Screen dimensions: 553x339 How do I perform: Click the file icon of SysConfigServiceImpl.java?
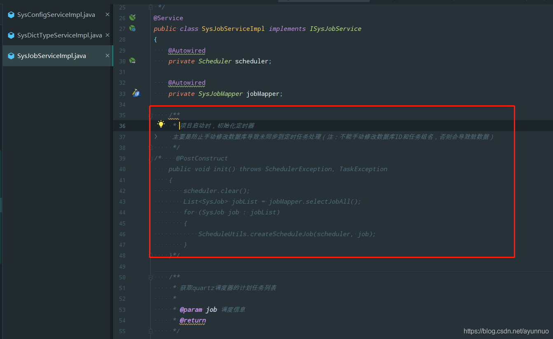click(x=11, y=15)
